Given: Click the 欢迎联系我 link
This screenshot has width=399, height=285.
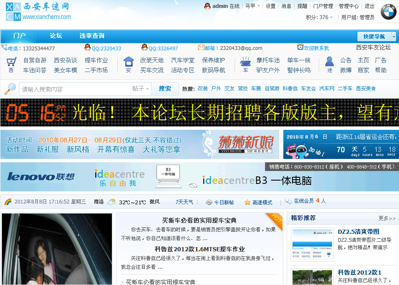Looking at the screenshot, I should click(316, 48).
